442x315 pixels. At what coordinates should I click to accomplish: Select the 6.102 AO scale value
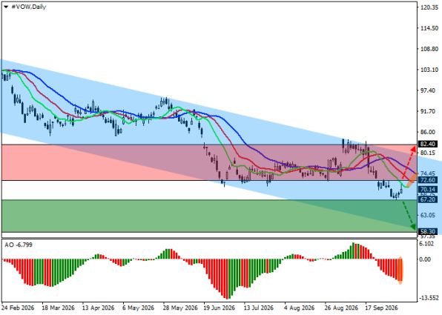426,244
